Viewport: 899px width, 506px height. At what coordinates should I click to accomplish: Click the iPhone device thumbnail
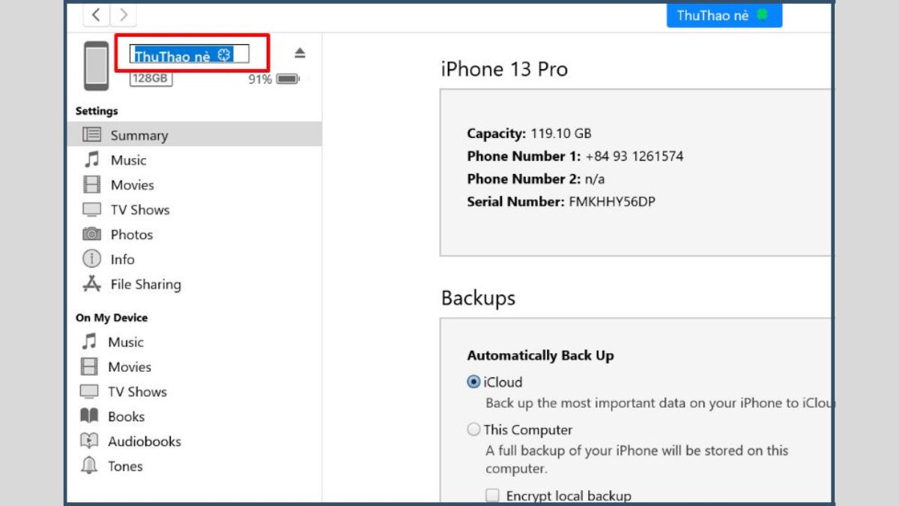pyautogui.click(x=96, y=64)
